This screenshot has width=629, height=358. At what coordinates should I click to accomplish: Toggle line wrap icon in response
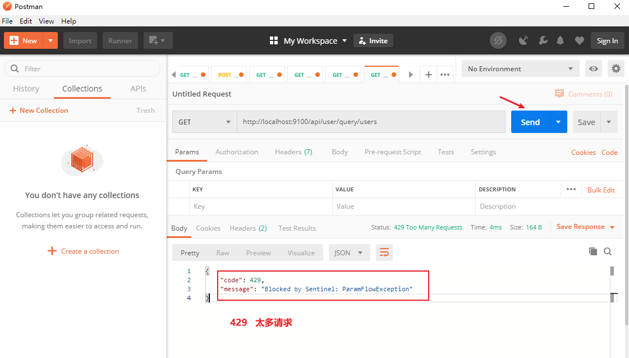tap(384, 253)
